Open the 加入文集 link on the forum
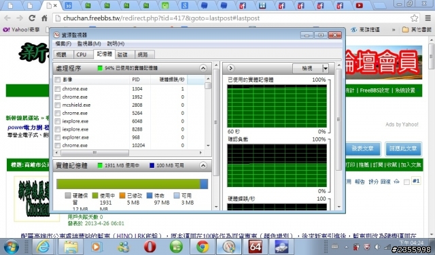The image size is (435, 255). pos(411,165)
